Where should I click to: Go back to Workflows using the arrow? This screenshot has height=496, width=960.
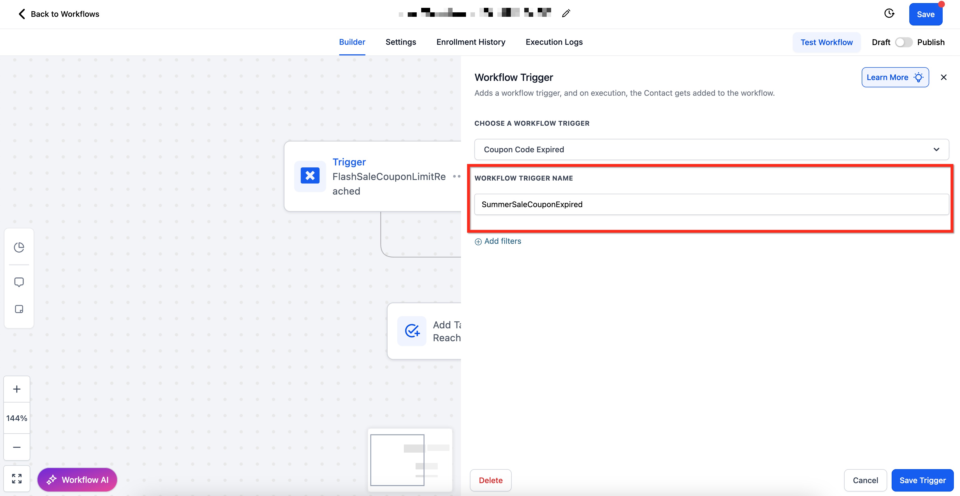pos(22,14)
